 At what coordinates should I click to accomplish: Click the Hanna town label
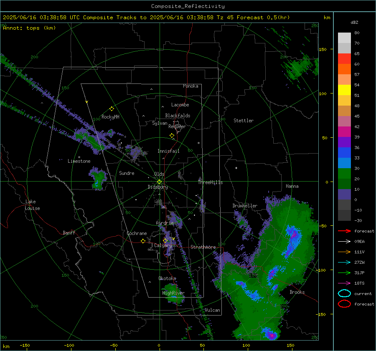click(x=292, y=186)
